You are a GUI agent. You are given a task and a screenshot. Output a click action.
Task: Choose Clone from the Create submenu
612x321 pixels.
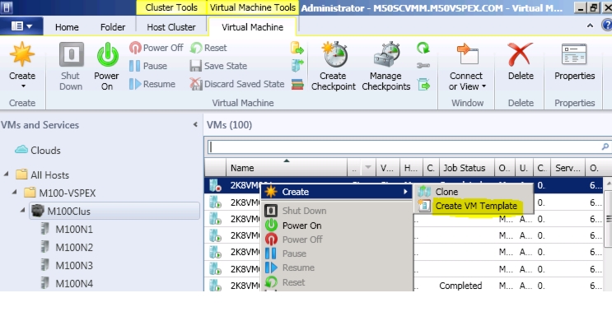click(x=446, y=192)
